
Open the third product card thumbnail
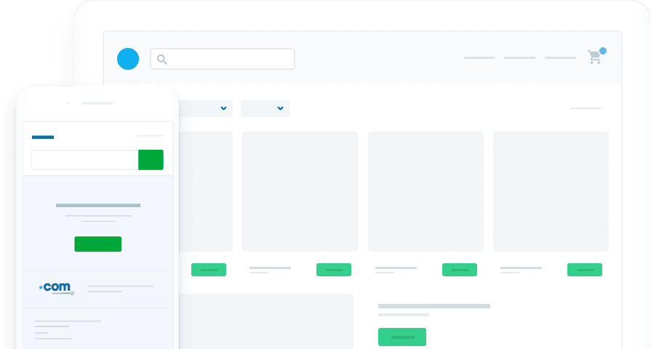click(x=426, y=191)
